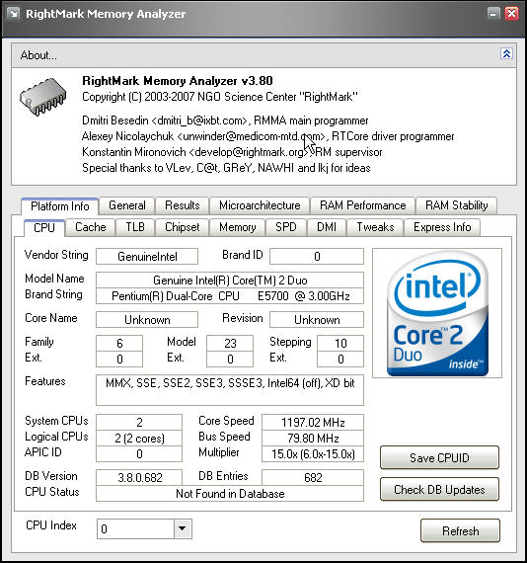
Task: Click the Model Name field Genuine Intel(R) Core(TM) 2 Duo
Action: click(230, 281)
